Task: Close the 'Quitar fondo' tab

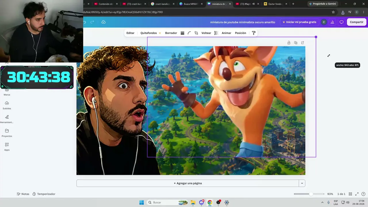Action: click(x=286, y=4)
